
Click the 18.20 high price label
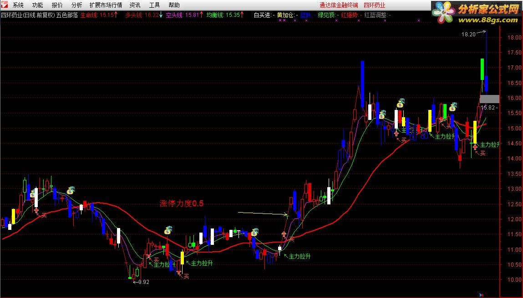pos(468,34)
